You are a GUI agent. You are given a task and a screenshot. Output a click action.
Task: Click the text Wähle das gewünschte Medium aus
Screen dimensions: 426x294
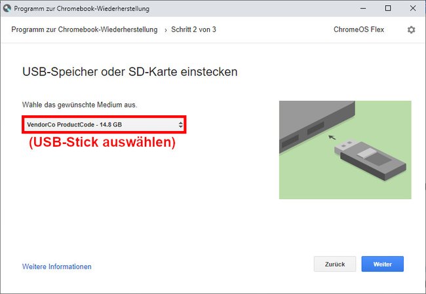pyautogui.click(x=79, y=105)
